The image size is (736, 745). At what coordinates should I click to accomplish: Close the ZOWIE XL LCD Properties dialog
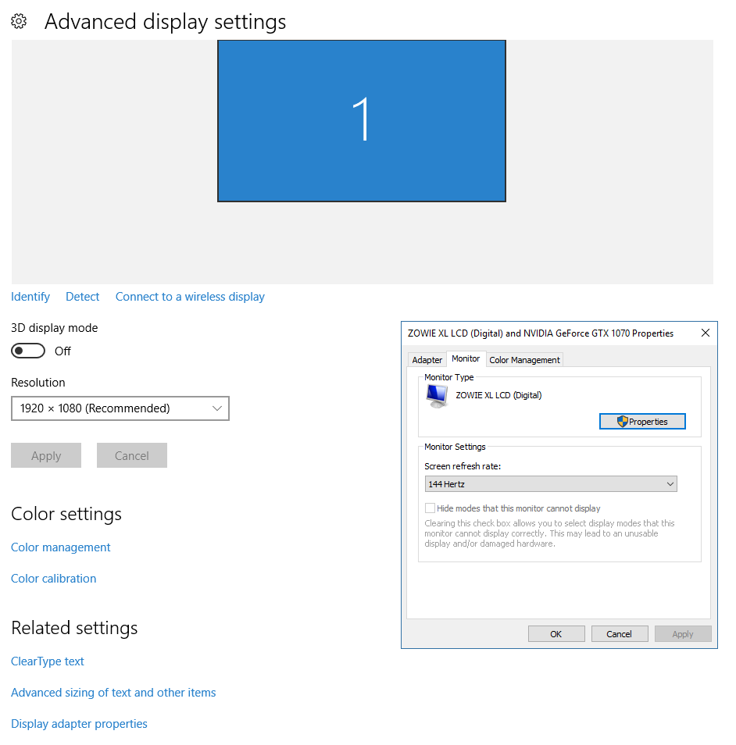pos(706,333)
